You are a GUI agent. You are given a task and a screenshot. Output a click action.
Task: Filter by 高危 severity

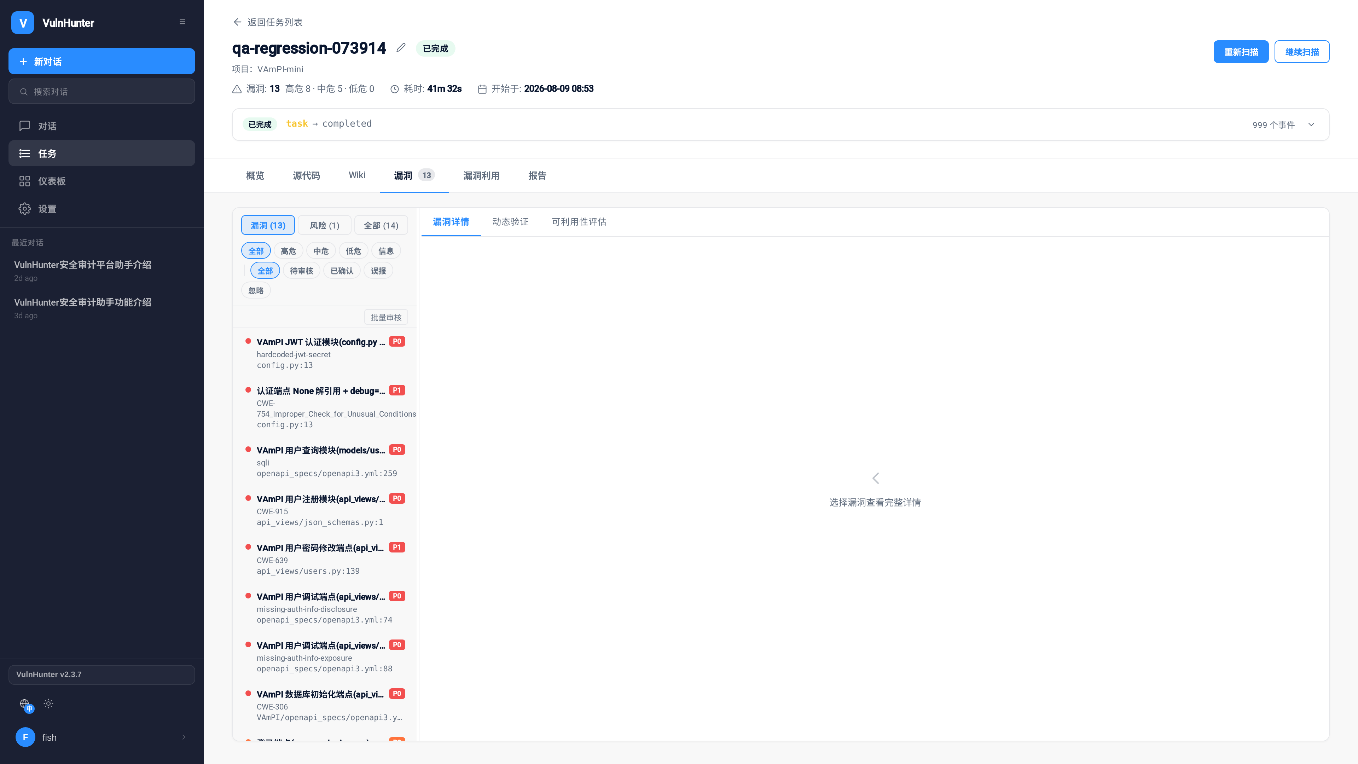[288, 251]
